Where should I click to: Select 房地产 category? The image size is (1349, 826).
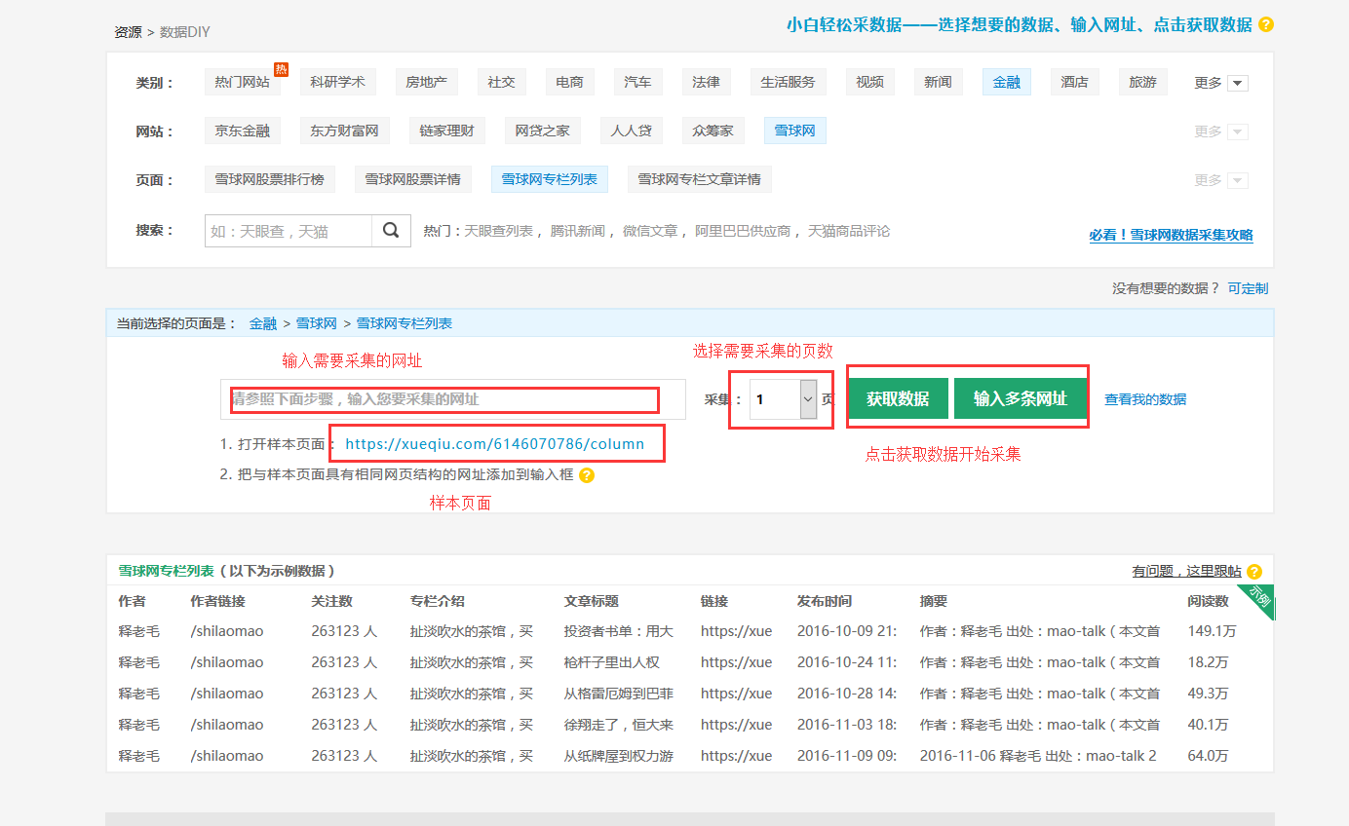tap(427, 82)
